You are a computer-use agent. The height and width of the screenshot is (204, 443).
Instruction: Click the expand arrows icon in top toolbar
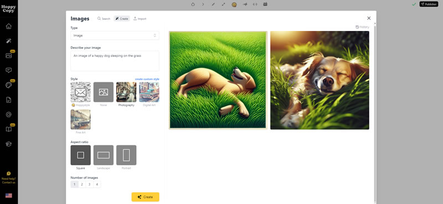[x=224, y=4]
